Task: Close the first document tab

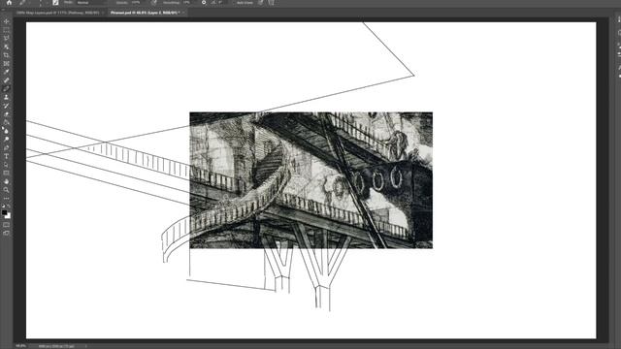Action: point(103,13)
